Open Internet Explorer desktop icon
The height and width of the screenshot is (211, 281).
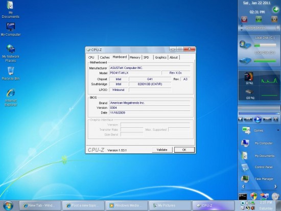click(x=11, y=98)
